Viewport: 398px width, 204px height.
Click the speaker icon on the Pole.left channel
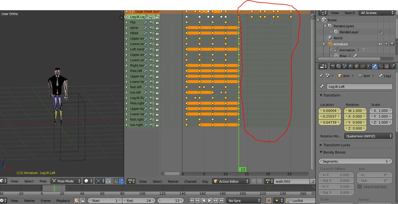pyautogui.click(x=151, y=71)
